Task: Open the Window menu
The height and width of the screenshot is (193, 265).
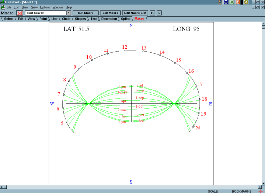Action: click(x=58, y=7)
